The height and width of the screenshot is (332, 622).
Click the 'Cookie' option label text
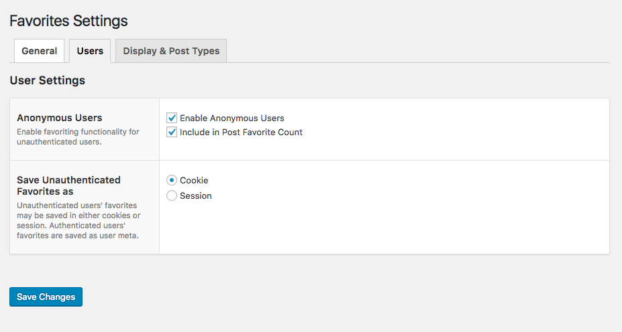coord(194,180)
